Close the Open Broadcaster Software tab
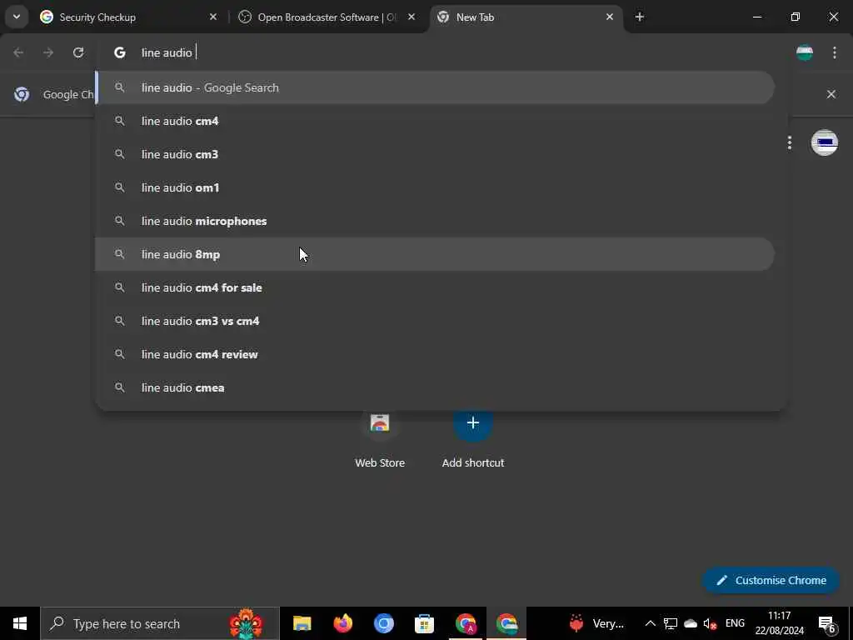 tap(412, 17)
